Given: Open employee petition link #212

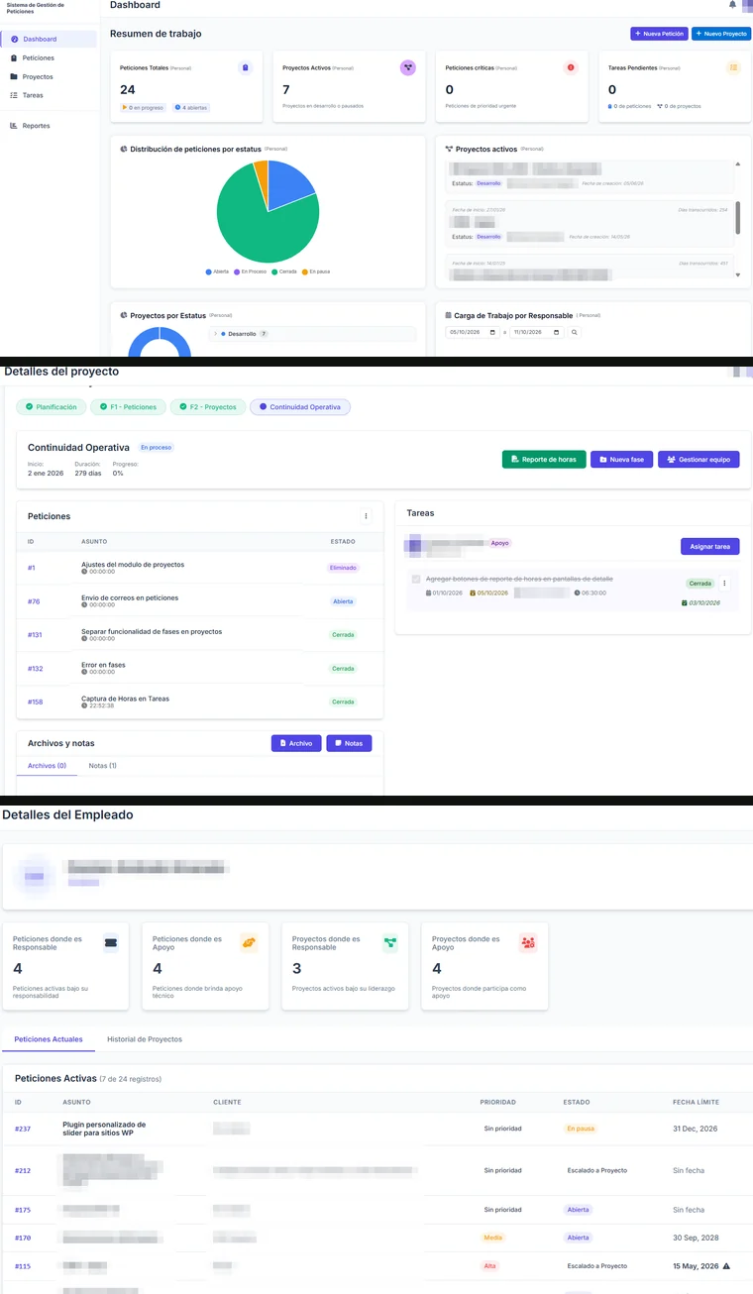Looking at the screenshot, I should coord(23,1170).
